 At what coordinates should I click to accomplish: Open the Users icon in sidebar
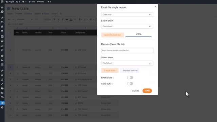point(2,80)
